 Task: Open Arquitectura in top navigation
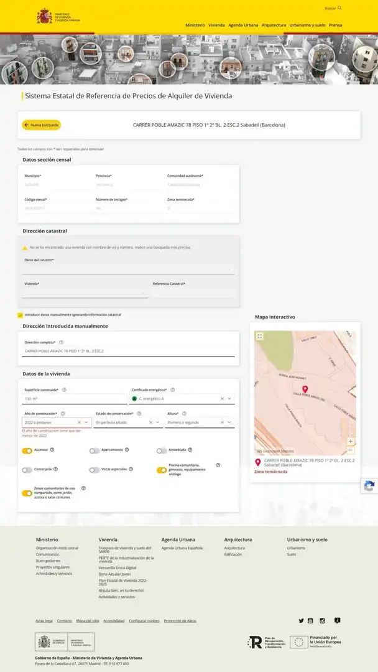coord(274,25)
